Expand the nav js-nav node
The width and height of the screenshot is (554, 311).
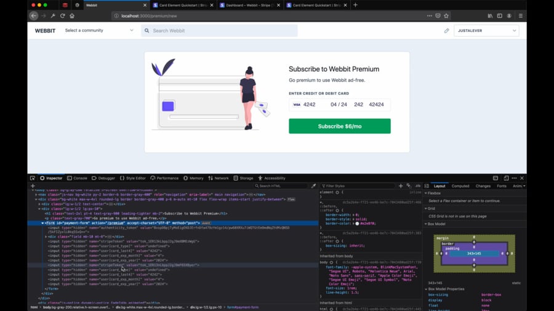point(36,195)
